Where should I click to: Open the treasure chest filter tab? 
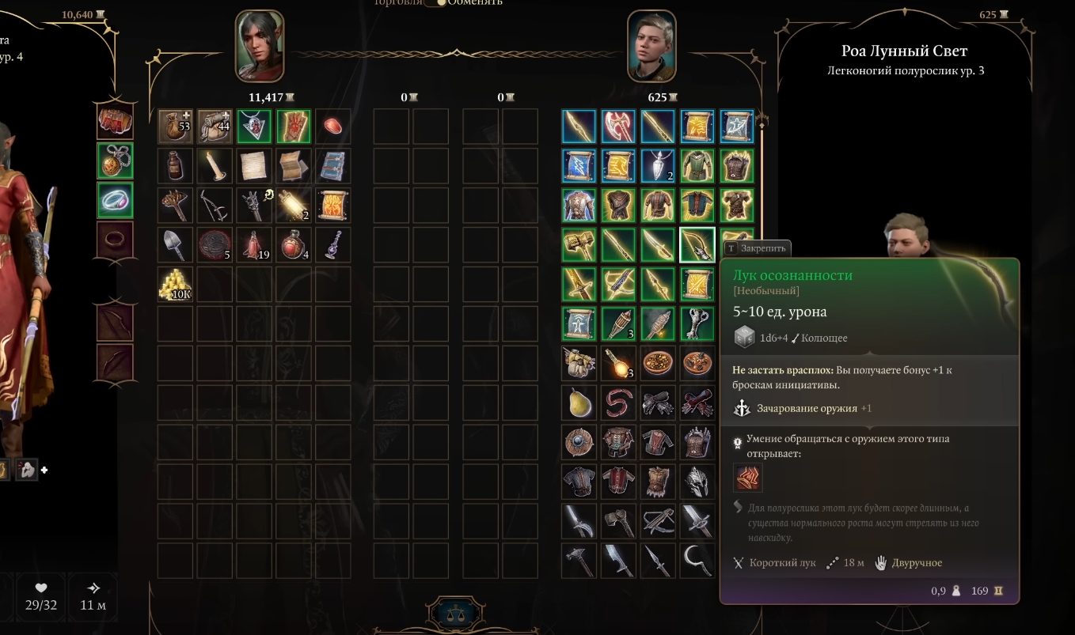[x=115, y=122]
